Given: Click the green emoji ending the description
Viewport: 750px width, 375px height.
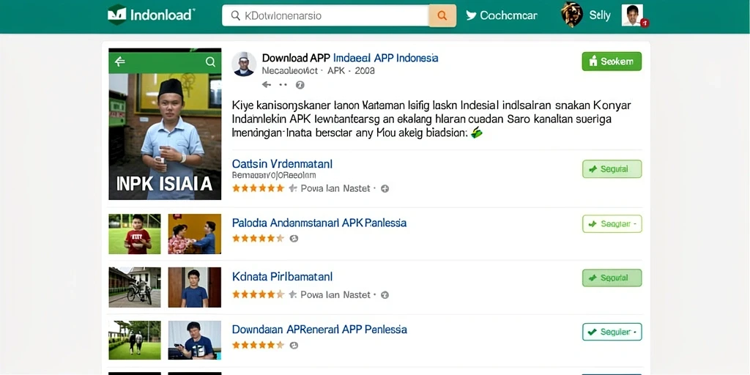Looking at the screenshot, I should click(x=476, y=133).
